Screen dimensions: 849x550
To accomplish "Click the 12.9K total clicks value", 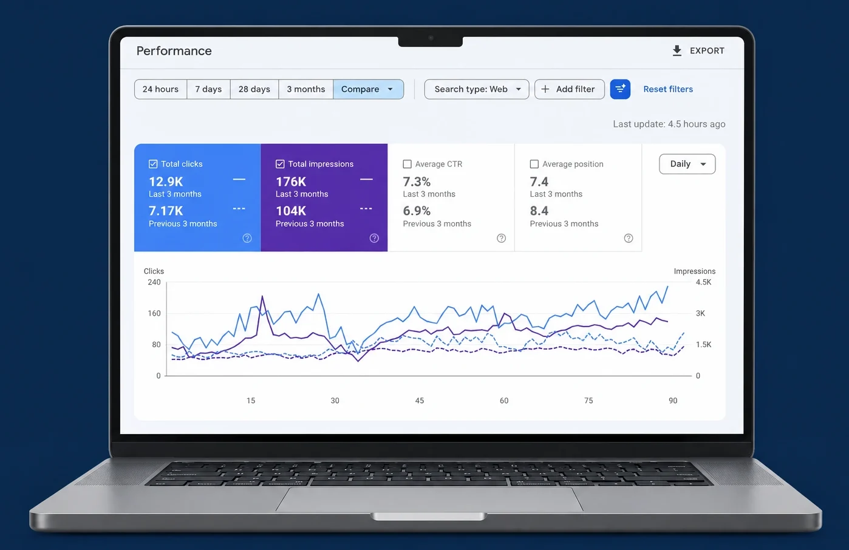I will point(166,182).
